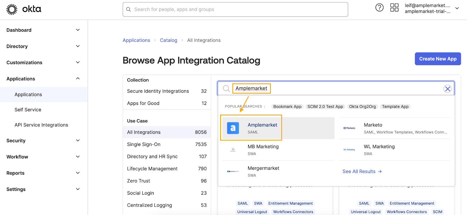Collapse the Applications sidebar section
467x215 pixels.
78,79
